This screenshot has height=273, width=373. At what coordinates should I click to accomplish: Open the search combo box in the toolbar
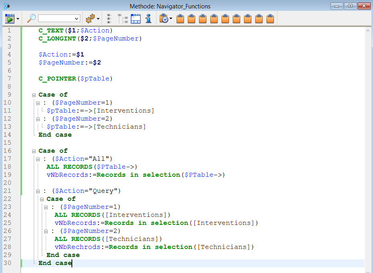(59, 18)
